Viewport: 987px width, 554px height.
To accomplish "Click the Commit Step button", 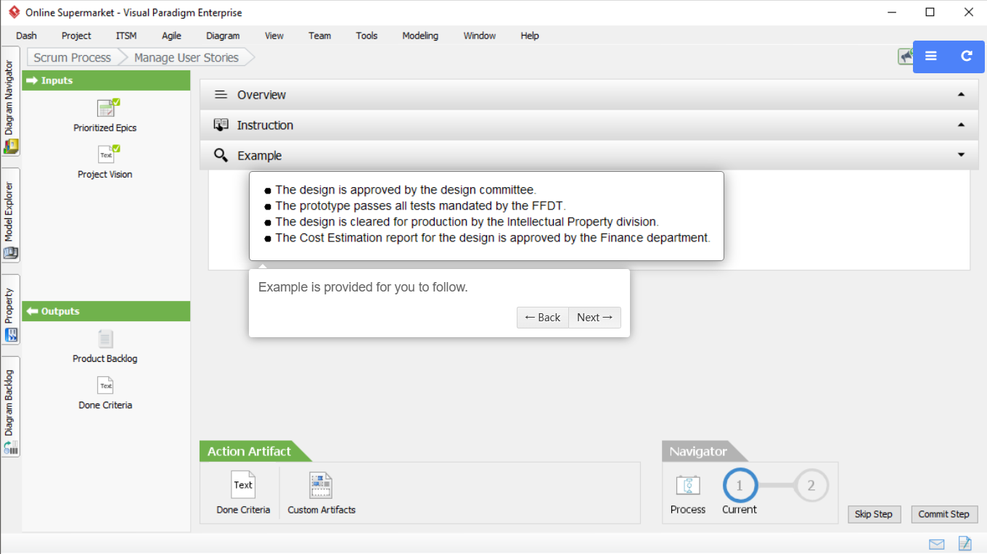I will pyautogui.click(x=943, y=514).
